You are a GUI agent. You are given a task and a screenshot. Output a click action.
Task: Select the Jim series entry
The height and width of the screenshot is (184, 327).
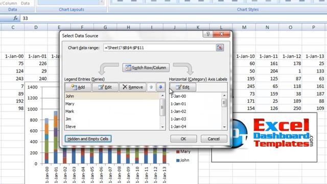(112, 119)
